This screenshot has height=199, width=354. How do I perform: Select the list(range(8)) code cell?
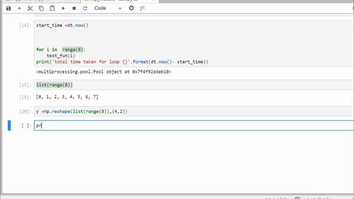click(x=194, y=85)
